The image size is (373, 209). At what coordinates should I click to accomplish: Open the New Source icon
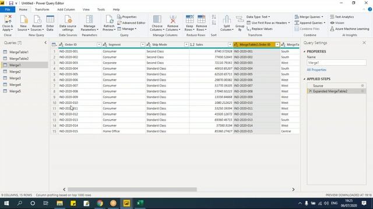pyautogui.click(x=23, y=19)
